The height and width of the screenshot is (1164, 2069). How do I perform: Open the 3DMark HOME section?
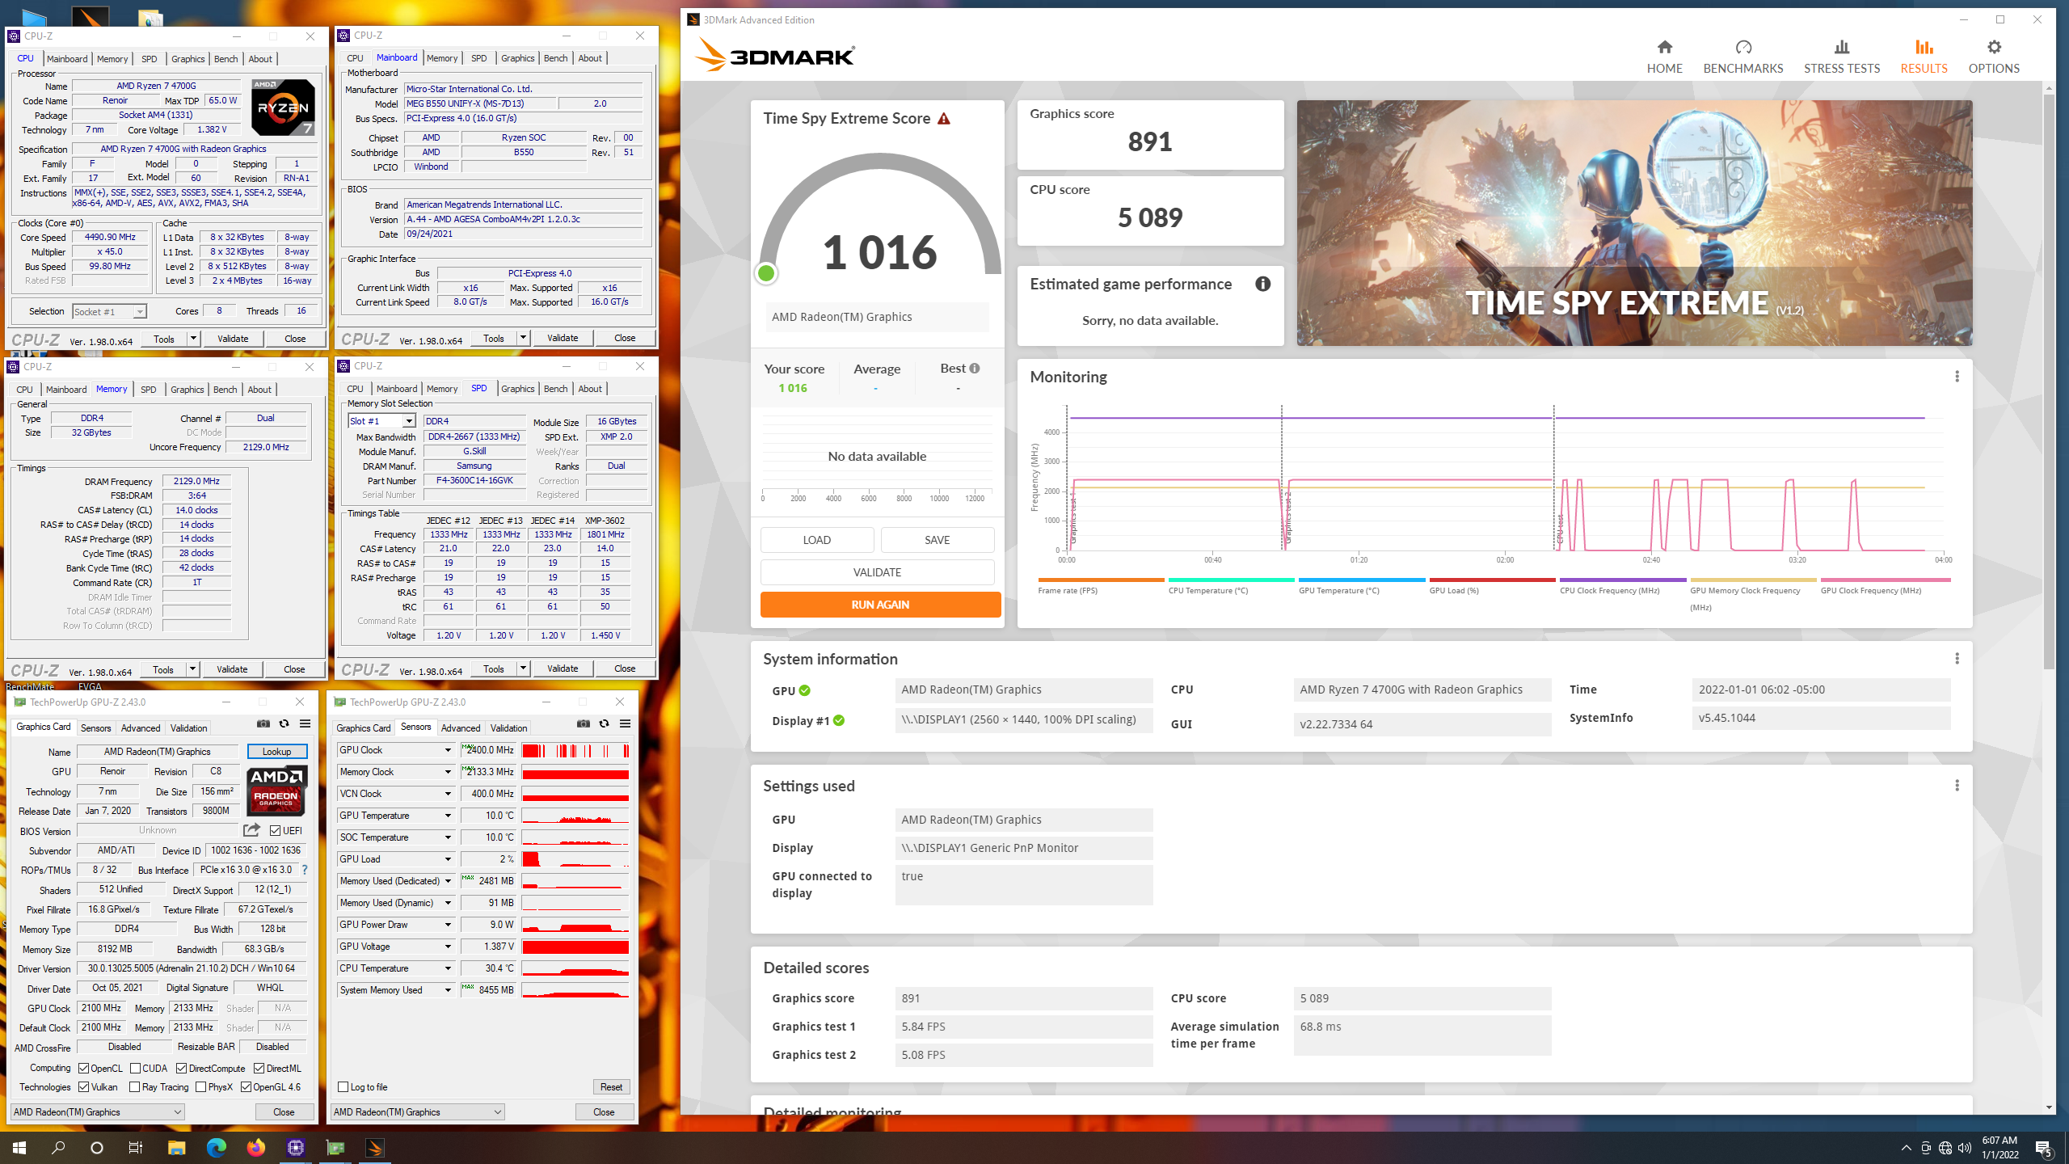pyautogui.click(x=1664, y=57)
